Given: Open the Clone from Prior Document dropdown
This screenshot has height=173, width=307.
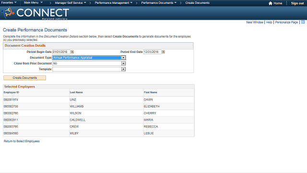Looking at the screenshot, I should 123,63.
